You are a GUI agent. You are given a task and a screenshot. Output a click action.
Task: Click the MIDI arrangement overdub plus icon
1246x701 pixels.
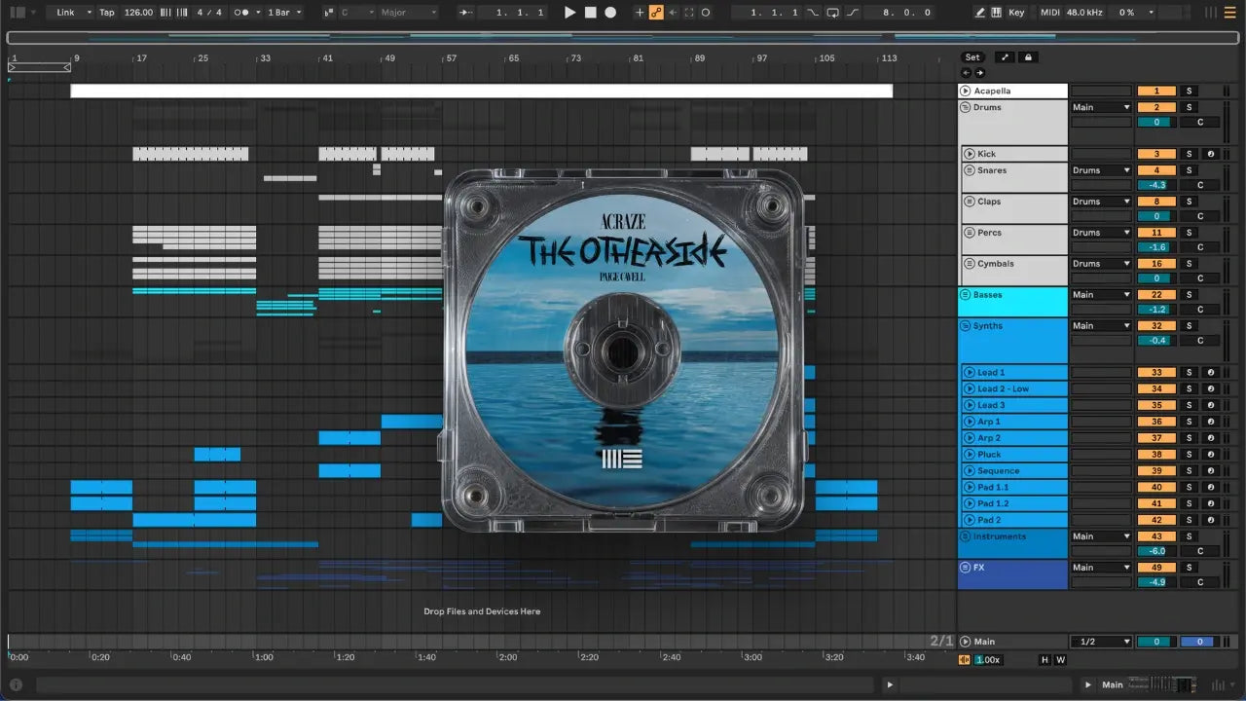tap(640, 13)
